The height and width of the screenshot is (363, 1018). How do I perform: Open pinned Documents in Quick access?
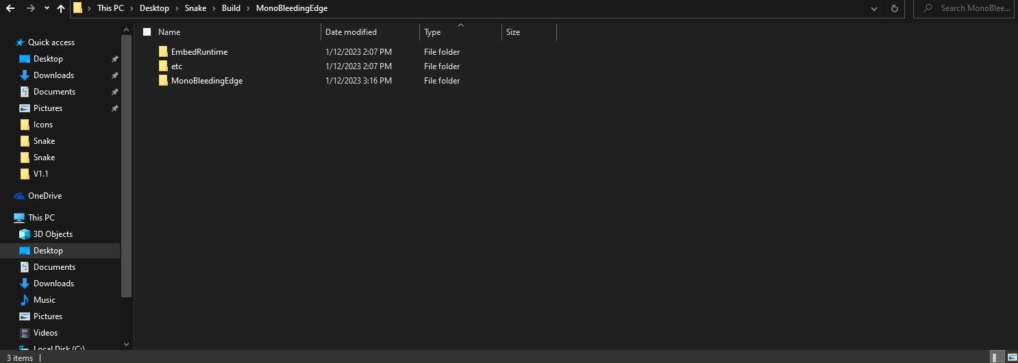(x=54, y=92)
